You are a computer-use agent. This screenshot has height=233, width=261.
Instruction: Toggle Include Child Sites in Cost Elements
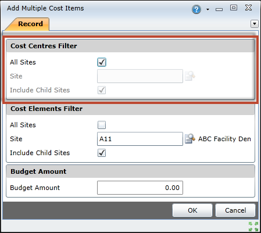click(x=102, y=153)
